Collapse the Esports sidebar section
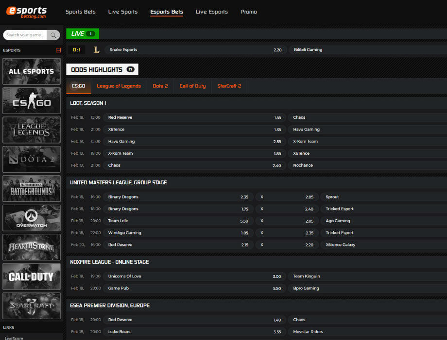The width and height of the screenshot is (447, 340). click(x=58, y=50)
